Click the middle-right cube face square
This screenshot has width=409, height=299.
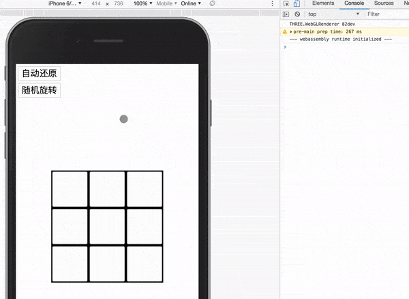coord(145,227)
